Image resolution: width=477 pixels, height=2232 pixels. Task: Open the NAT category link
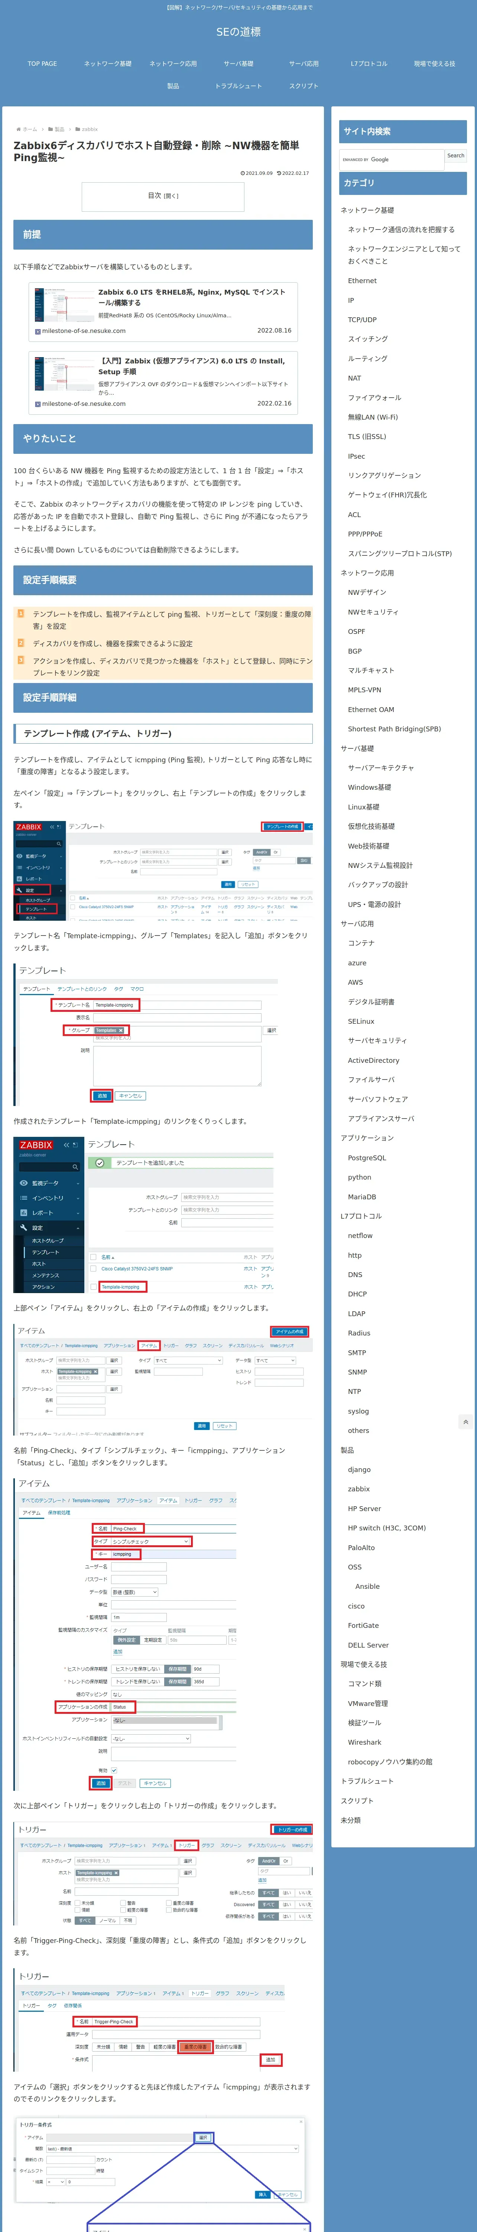(x=355, y=378)
